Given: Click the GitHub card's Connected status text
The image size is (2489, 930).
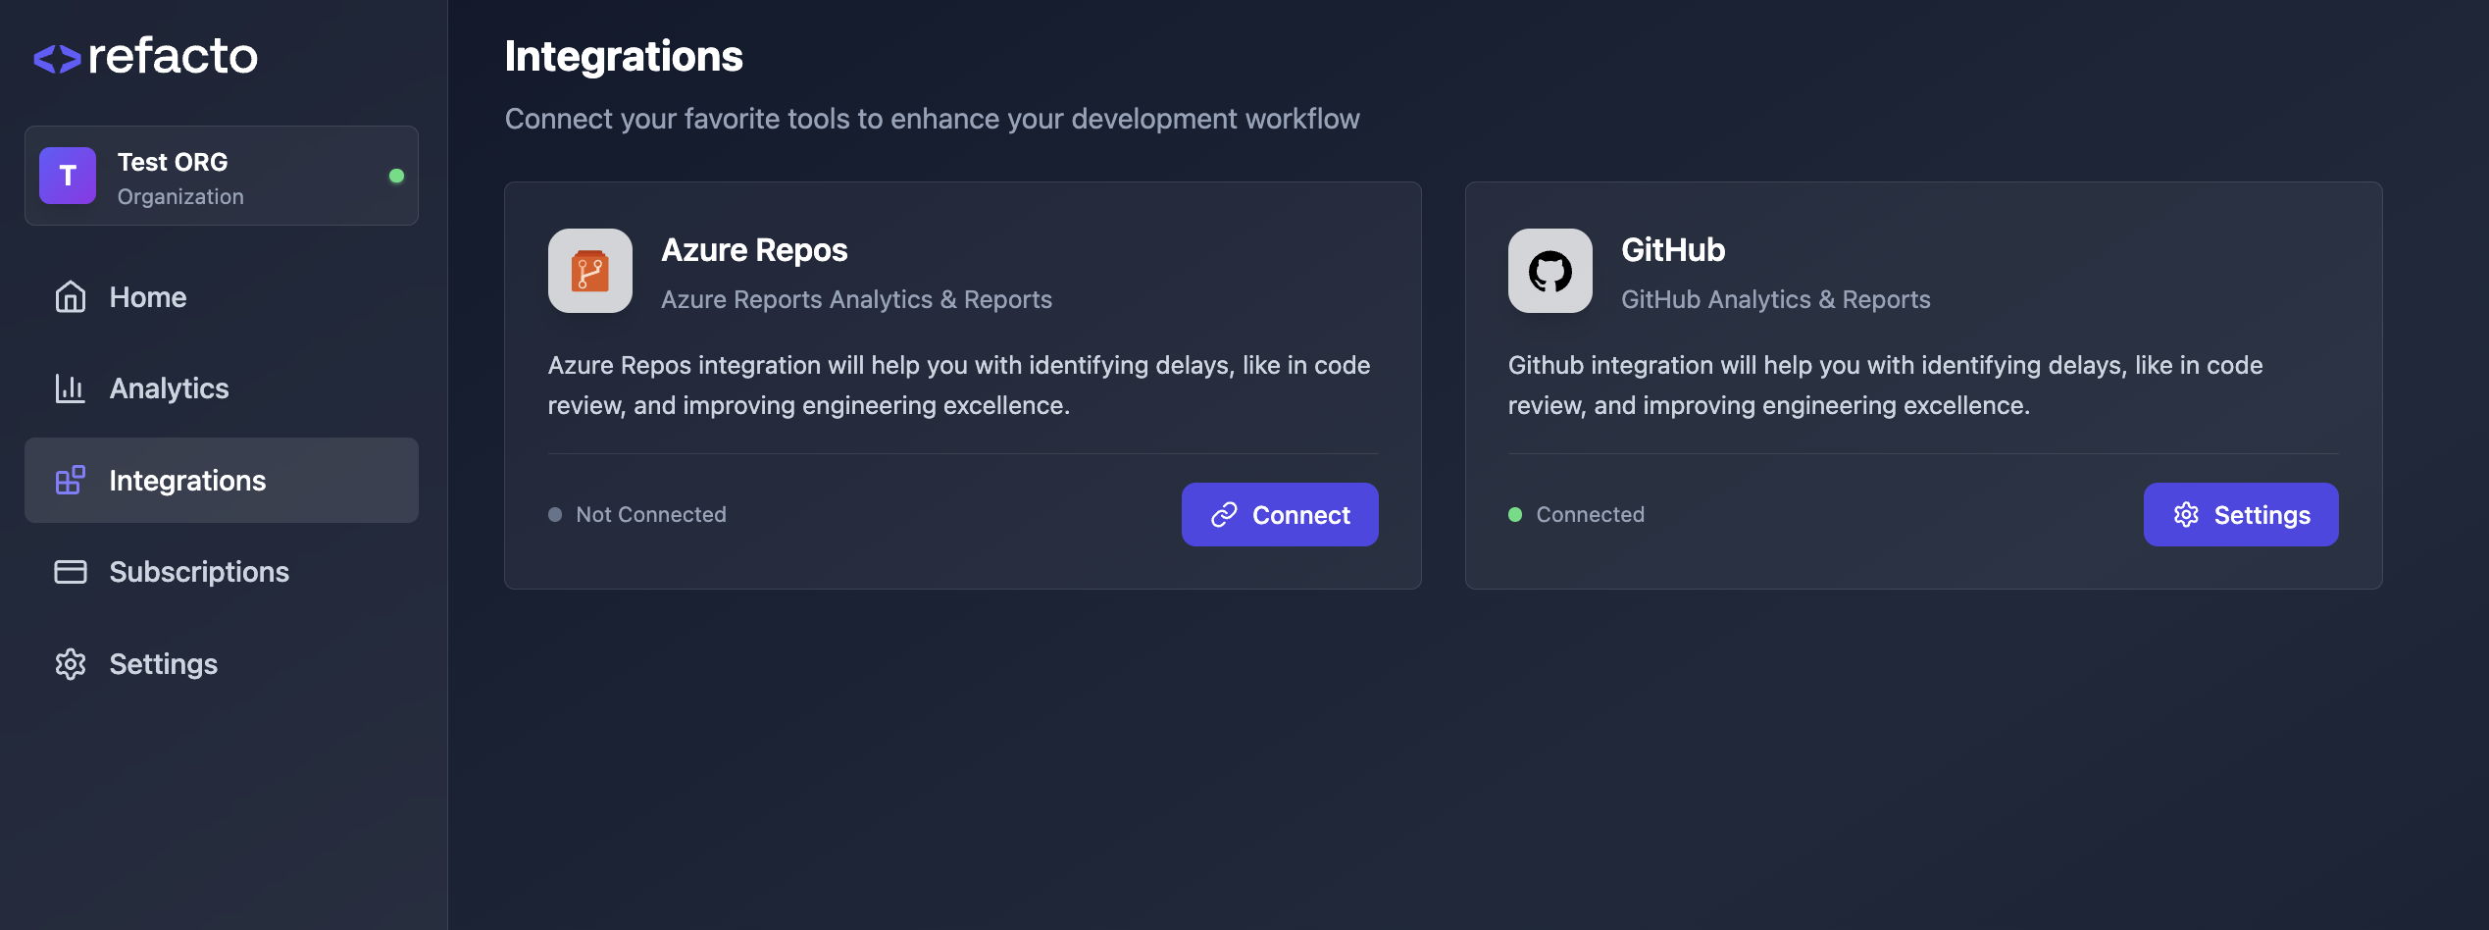Looking at the screenshot, I should point(1590,514).
